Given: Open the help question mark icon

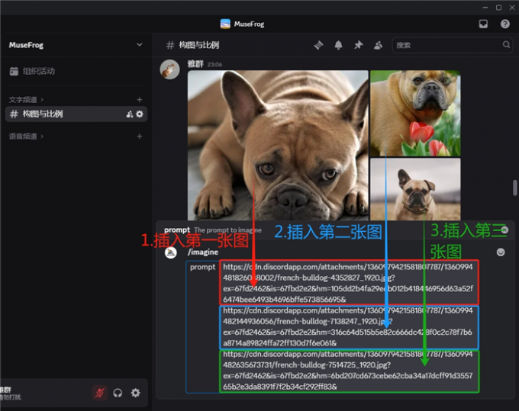Looking at the screenshot, I should pyautogui.click(x=505, y=24).
